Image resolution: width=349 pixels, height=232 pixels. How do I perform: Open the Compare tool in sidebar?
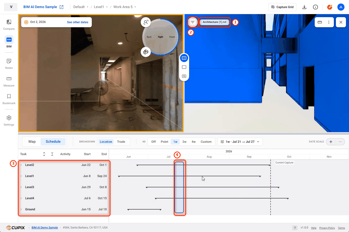9,24
